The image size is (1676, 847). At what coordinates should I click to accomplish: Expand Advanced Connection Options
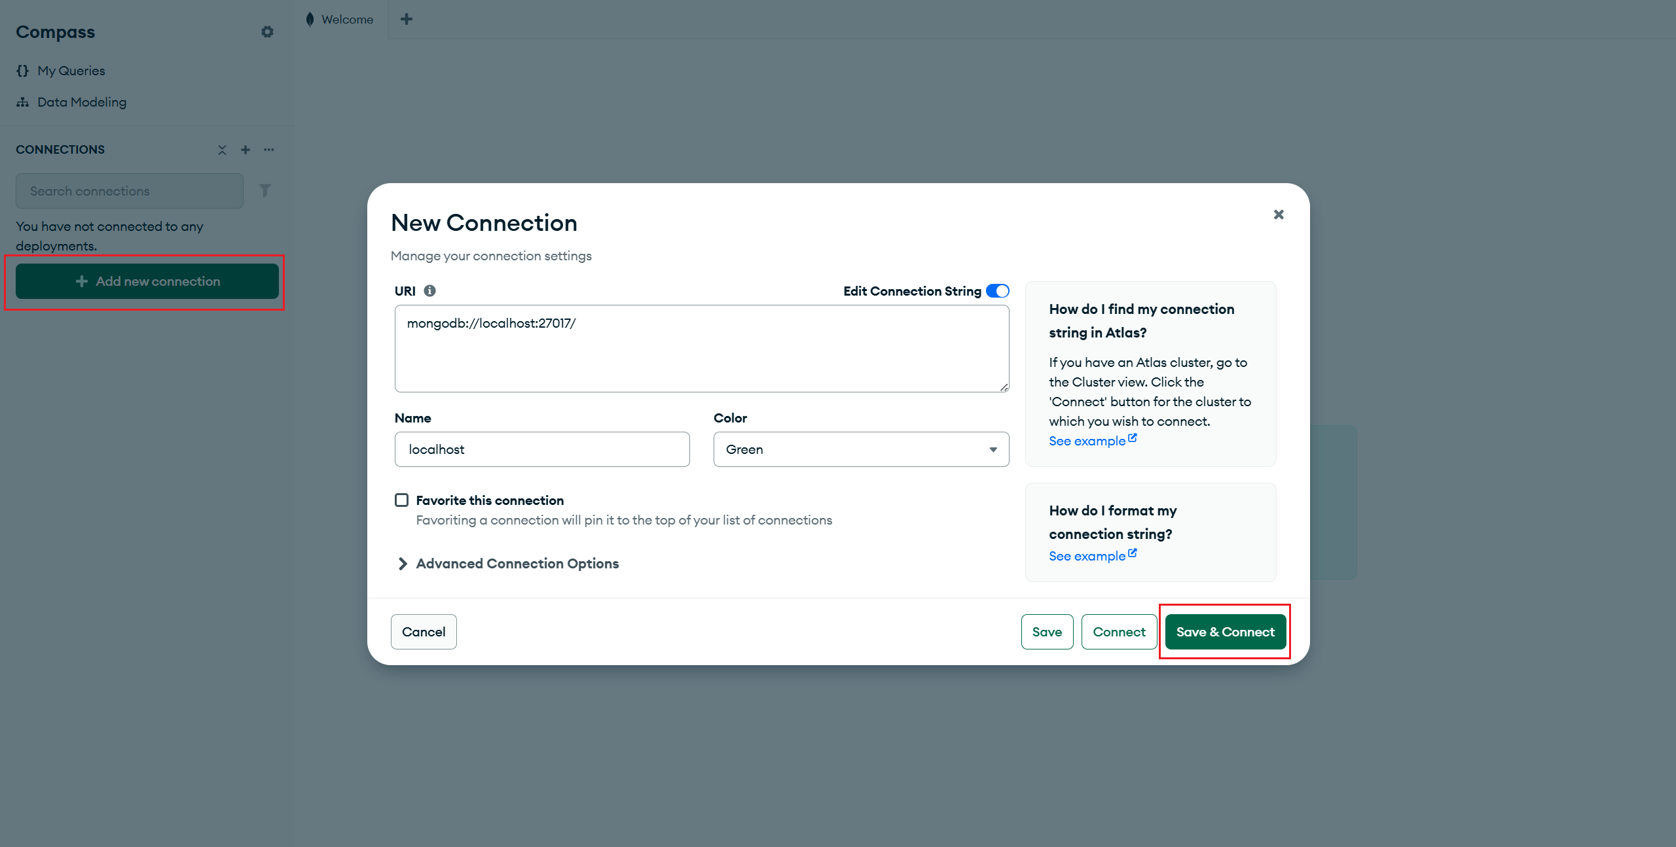508,564
